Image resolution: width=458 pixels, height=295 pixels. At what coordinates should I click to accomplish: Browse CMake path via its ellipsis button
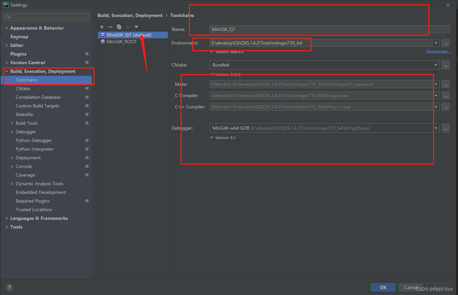446,65
